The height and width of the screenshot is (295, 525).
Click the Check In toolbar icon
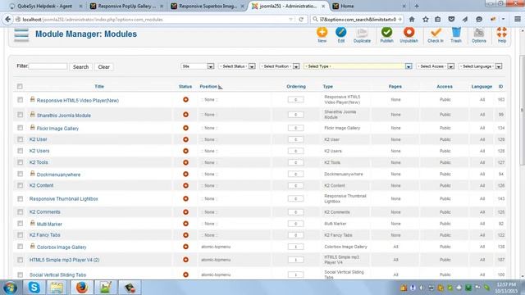pyautogui.click(x=436, y=34)
